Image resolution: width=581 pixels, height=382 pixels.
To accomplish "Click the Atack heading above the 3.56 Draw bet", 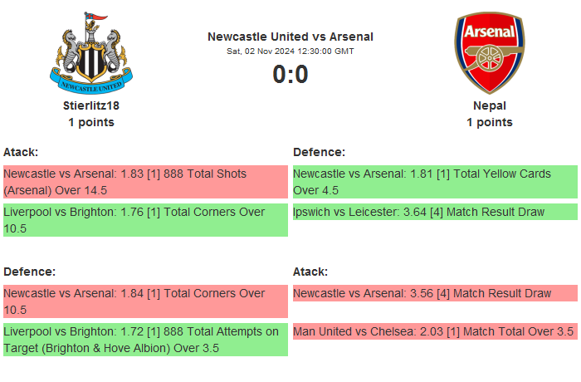I will click(310, 272).
